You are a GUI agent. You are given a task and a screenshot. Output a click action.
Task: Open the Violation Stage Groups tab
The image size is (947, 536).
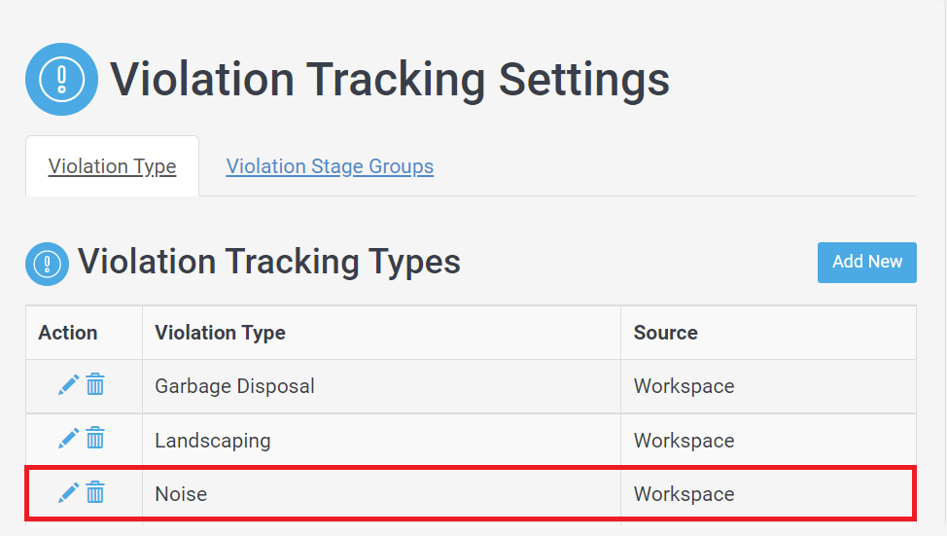330,166
